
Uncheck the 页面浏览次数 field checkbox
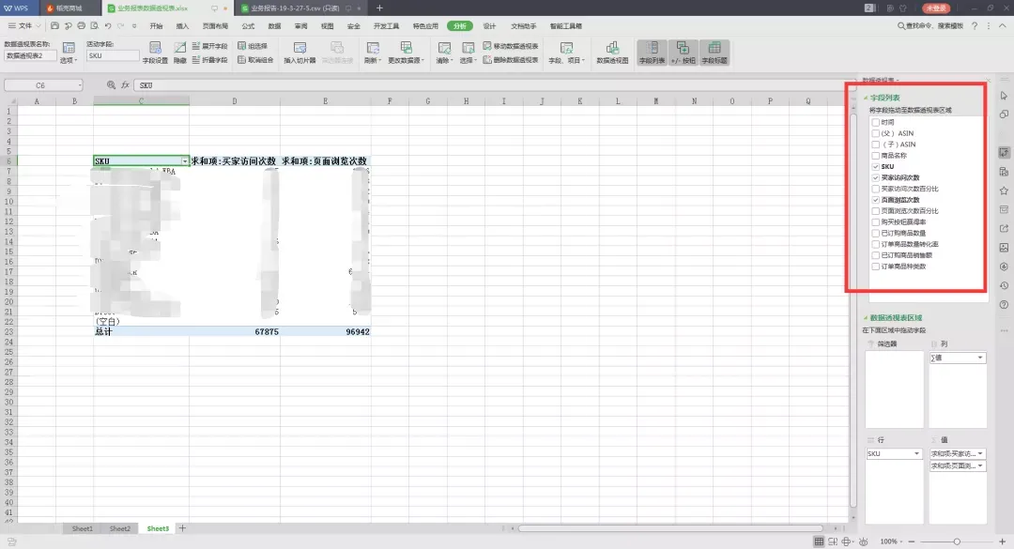tap(876, 200)
